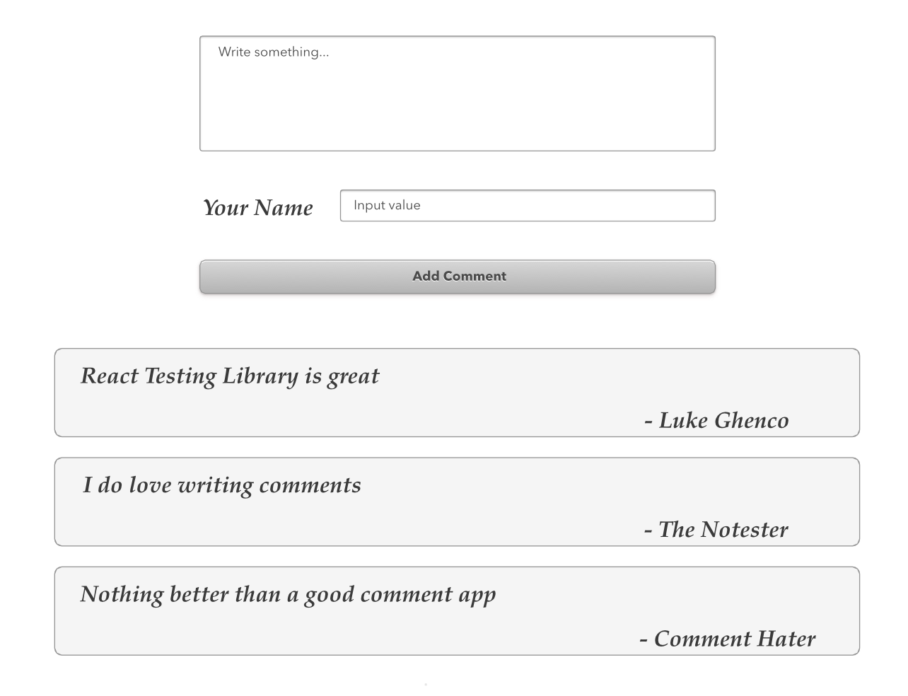The image size is (908, 696).
Task: Click inside the Write something text area
Action: [457, 92]
